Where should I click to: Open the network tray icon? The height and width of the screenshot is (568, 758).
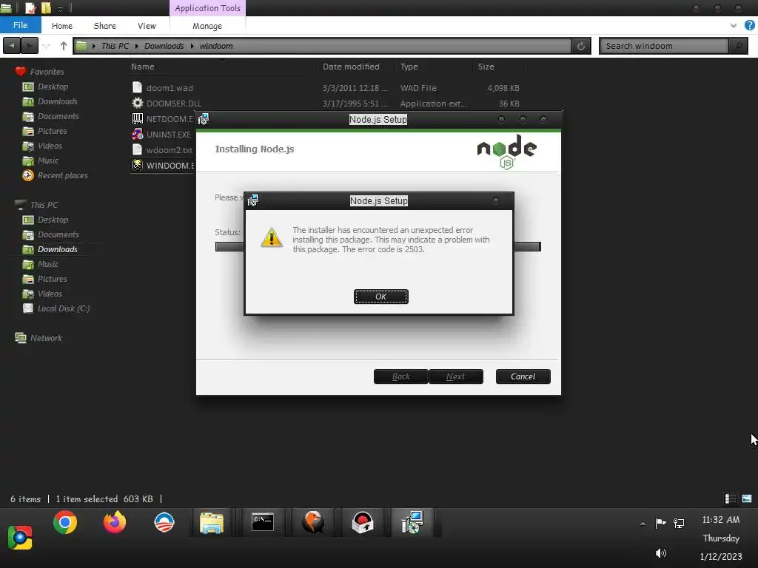(x=679, y=523)
